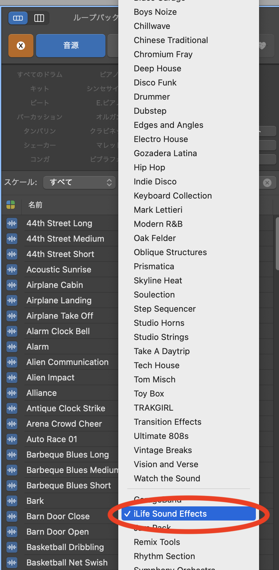Viewport: 279px width, 570px height.
Task: Open the スケール dropdown
Action: tap(79, 183)
